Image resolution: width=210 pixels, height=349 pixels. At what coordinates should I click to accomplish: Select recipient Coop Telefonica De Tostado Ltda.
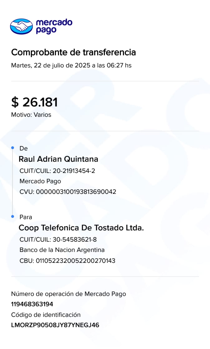point(81,228)
